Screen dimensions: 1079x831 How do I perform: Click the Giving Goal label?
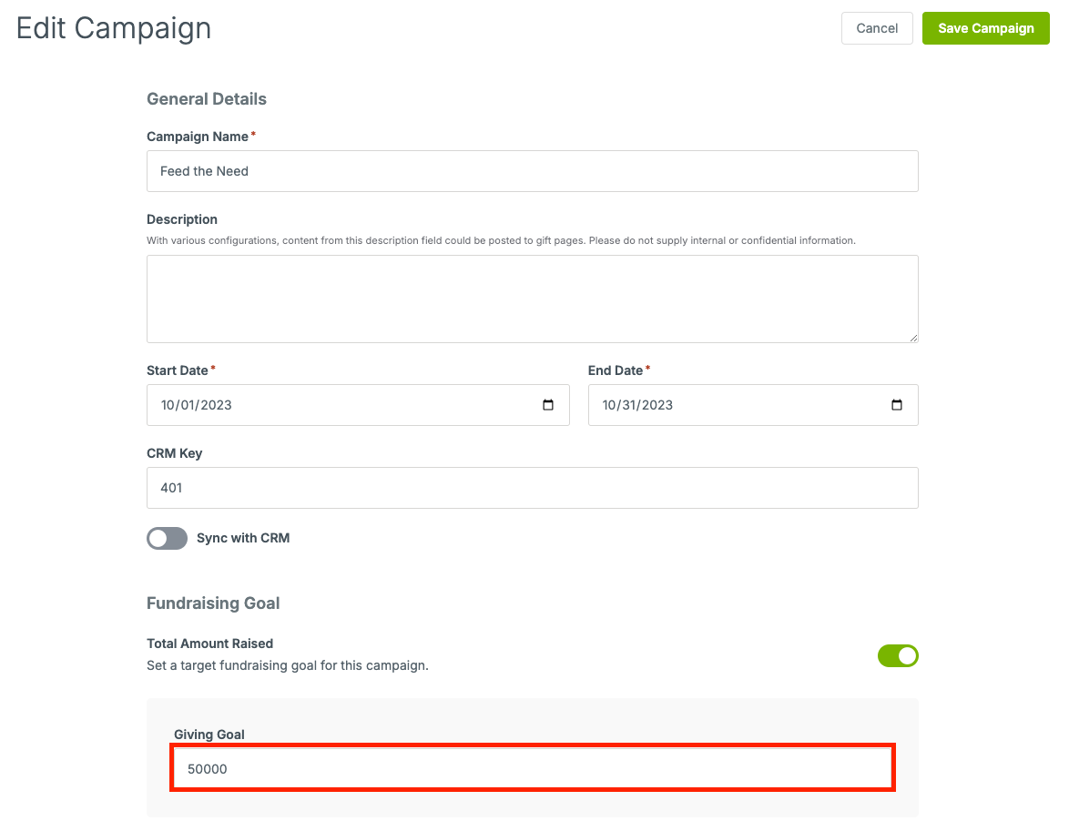(x=209, y=734)
